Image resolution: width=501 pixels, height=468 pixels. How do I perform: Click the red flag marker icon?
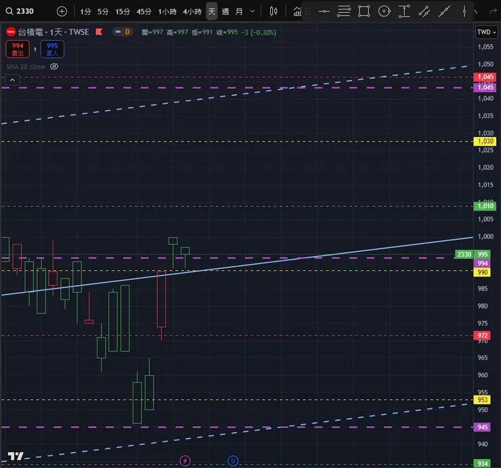(x=99, y=32)
